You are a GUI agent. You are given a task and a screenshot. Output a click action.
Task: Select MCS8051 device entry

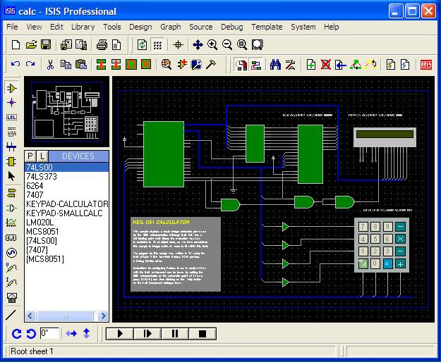[x=66, y=232]
